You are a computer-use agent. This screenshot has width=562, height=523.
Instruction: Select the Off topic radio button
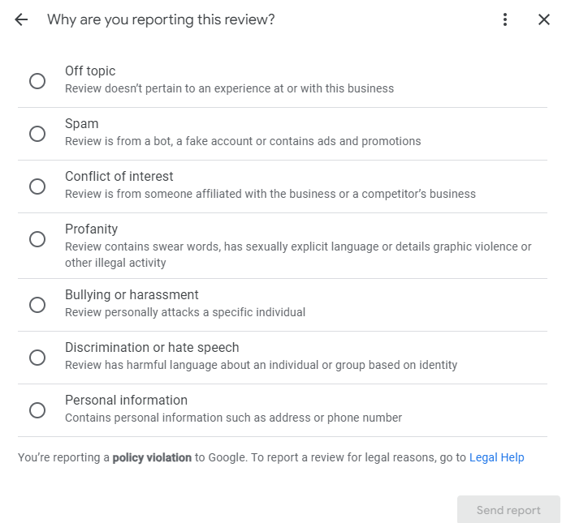[37, 81]
